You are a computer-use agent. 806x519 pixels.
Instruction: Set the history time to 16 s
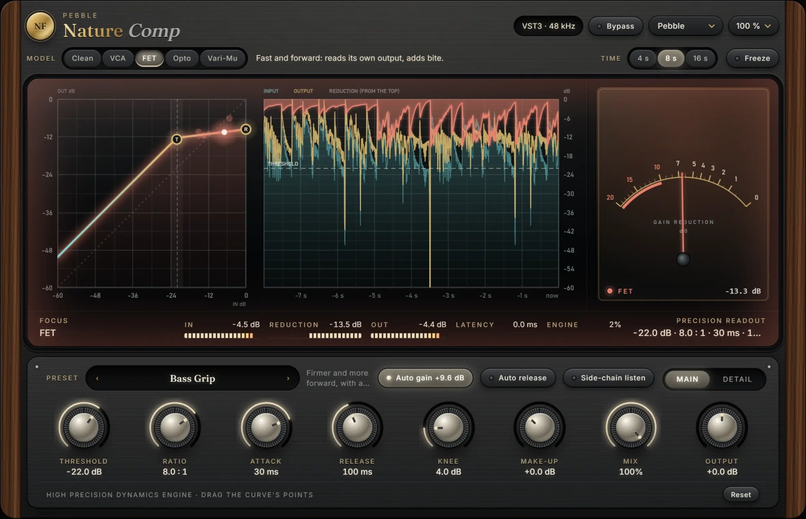coord(700,58)
